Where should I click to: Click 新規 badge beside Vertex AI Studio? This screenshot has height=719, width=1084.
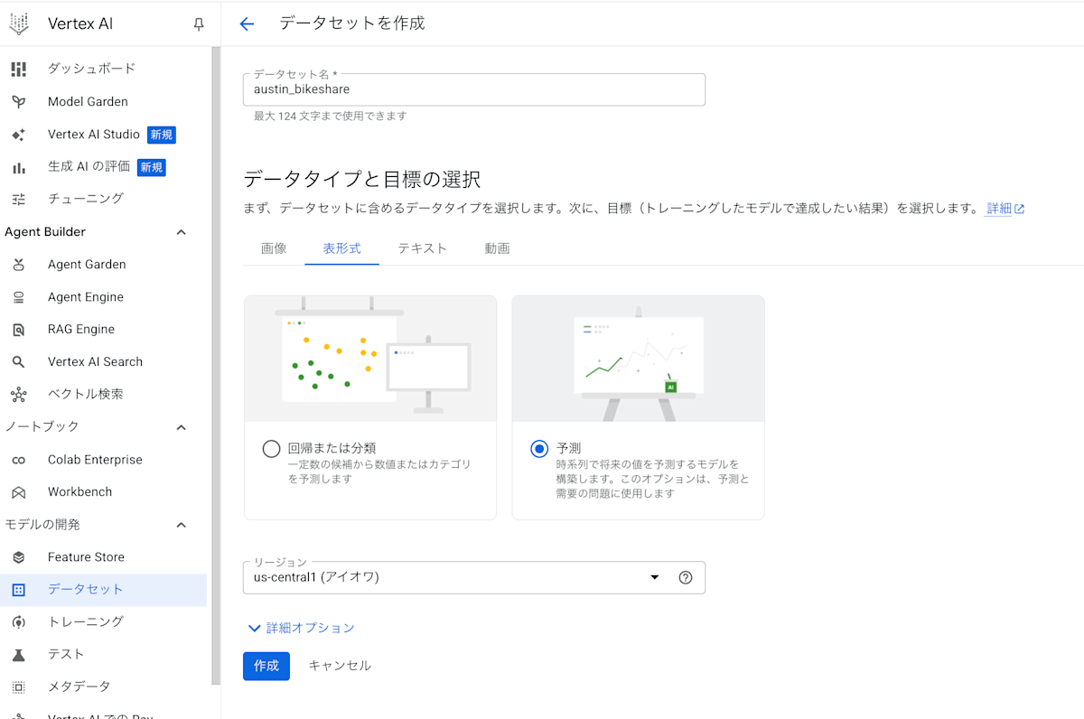click(162, 135)
